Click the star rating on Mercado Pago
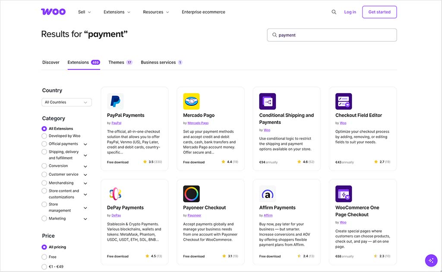This screenshot has height=272, width=442. pyautogui.click(x=223, y=162)
